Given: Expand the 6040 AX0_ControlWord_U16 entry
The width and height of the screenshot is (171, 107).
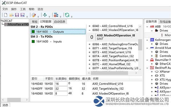Looking at the screenshot, I should point(89,26).
